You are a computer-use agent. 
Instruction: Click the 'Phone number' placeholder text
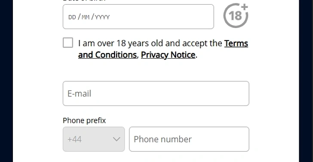tap(163, 139)
